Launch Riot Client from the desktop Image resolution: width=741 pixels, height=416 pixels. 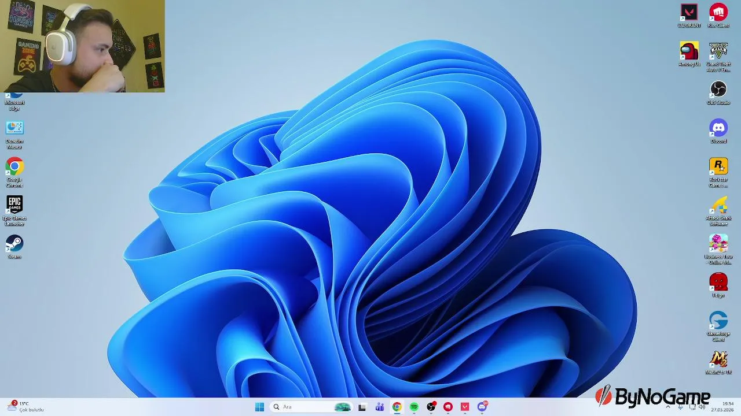pyautogui.click(x=718, y=16)
